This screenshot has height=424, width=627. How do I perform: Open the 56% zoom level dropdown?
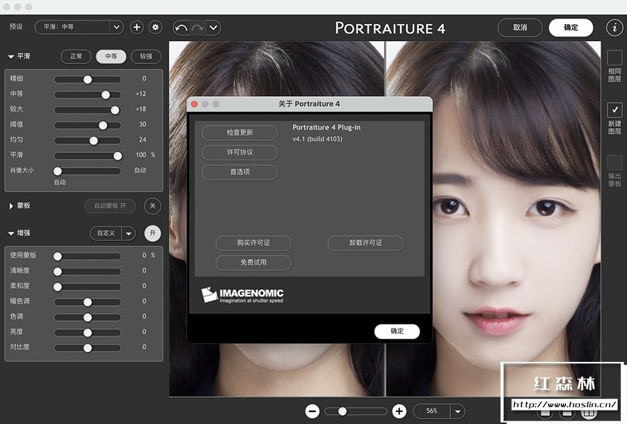click(458, 411)
